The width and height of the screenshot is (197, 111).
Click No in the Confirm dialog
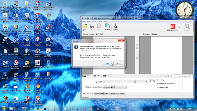click(x=118, y=64)
